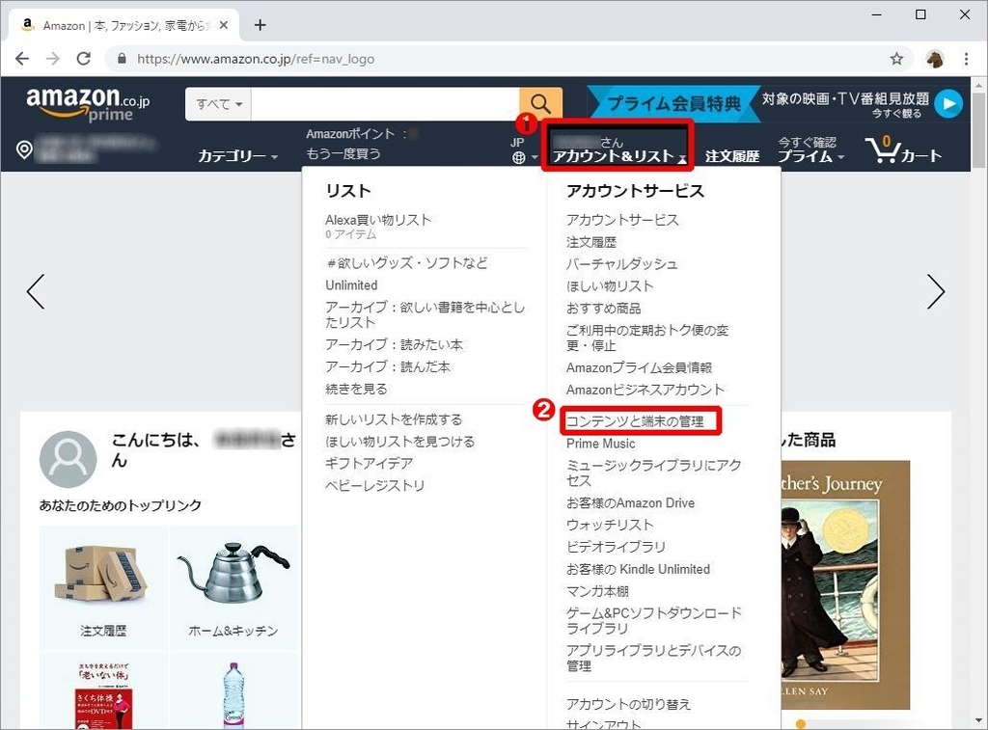Open the すべて search category dropdown
Screen dimensions: 988x730
tap(219, 104)
